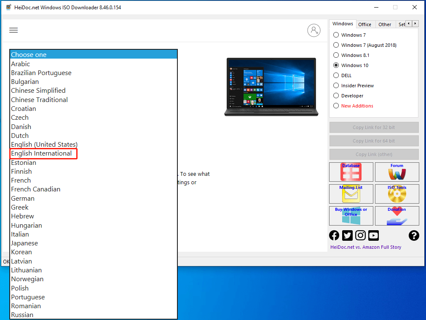Click Copy Link for 64 bit button

click(374, 141)
